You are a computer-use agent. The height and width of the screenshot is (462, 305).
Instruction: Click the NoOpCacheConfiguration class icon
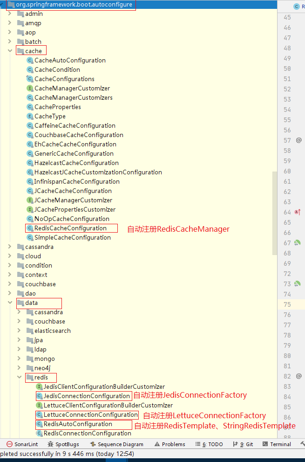[30, 219]
